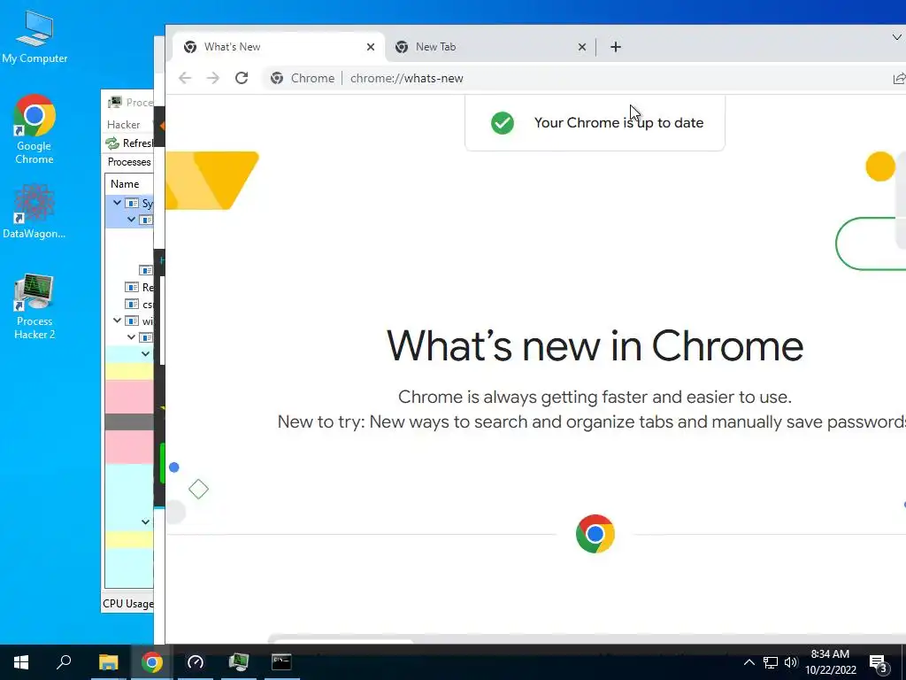Click the green up-to-date checkmark icon
This screenshot has width=906, height=680.
(x=503, y=122)
